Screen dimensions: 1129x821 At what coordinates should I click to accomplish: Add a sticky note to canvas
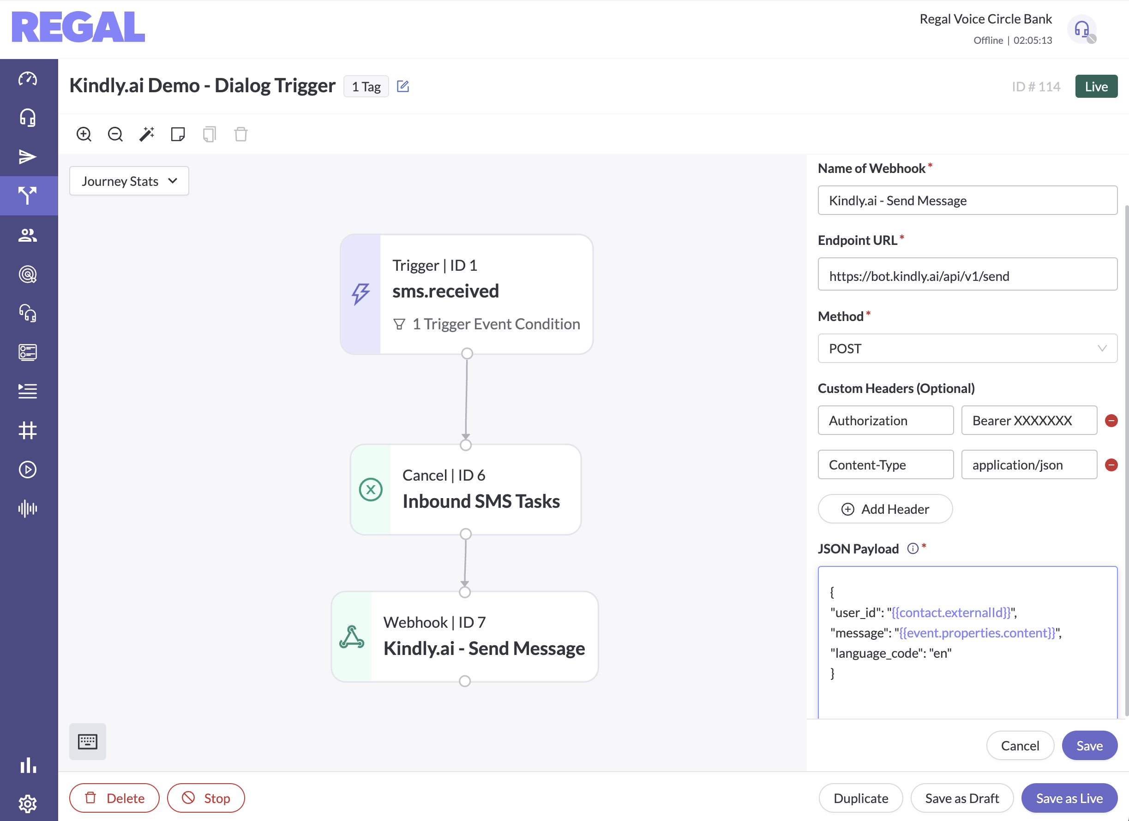pos(178,134)
